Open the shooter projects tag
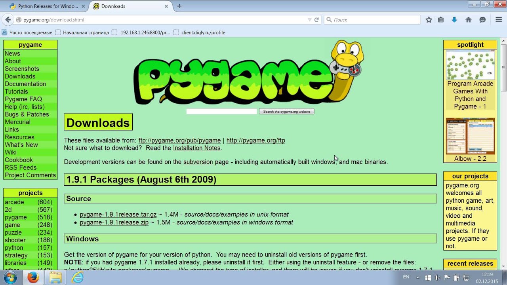Viewport: 507px width, 285px height. click(x=15, y=240)
